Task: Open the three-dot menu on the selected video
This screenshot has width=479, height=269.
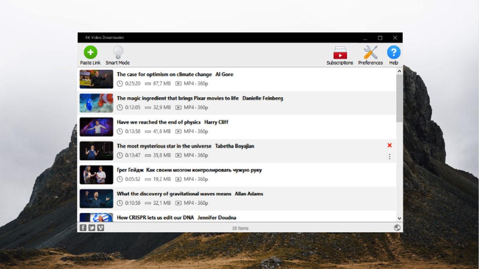Action: coord(390,157)
